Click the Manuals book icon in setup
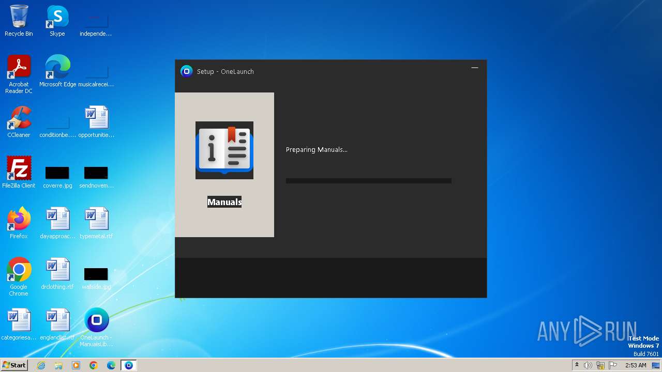This screenshot has height=372, width=662. [224, 150]
